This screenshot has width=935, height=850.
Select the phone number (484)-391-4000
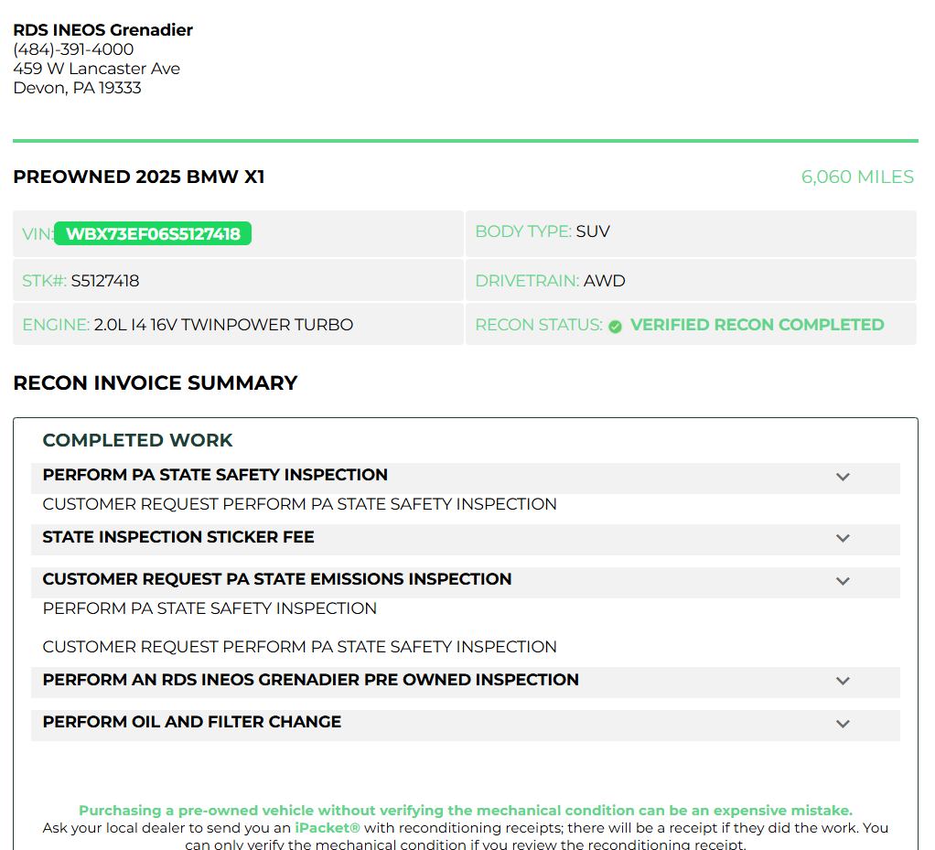click(73, 49)
